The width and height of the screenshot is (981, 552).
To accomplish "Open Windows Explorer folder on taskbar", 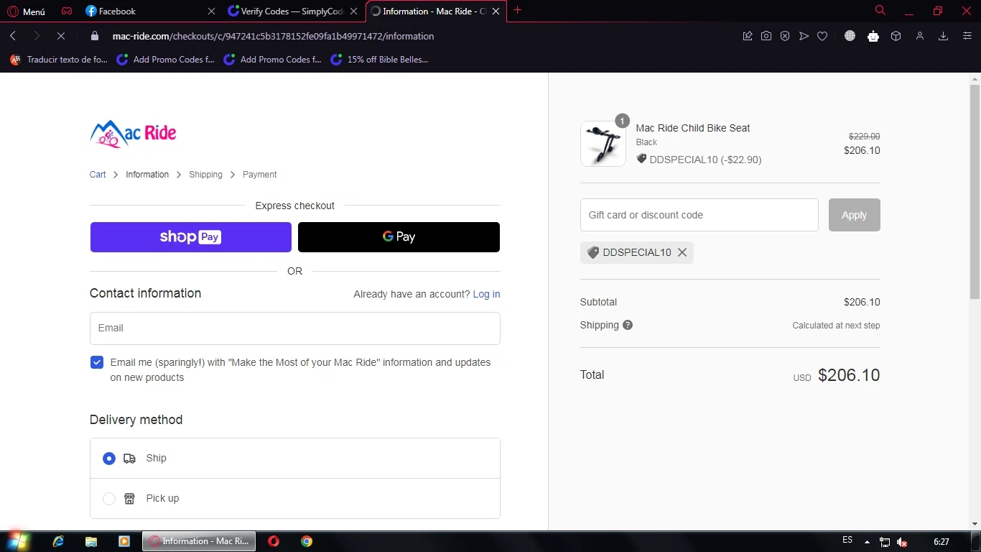I will 91,541.
